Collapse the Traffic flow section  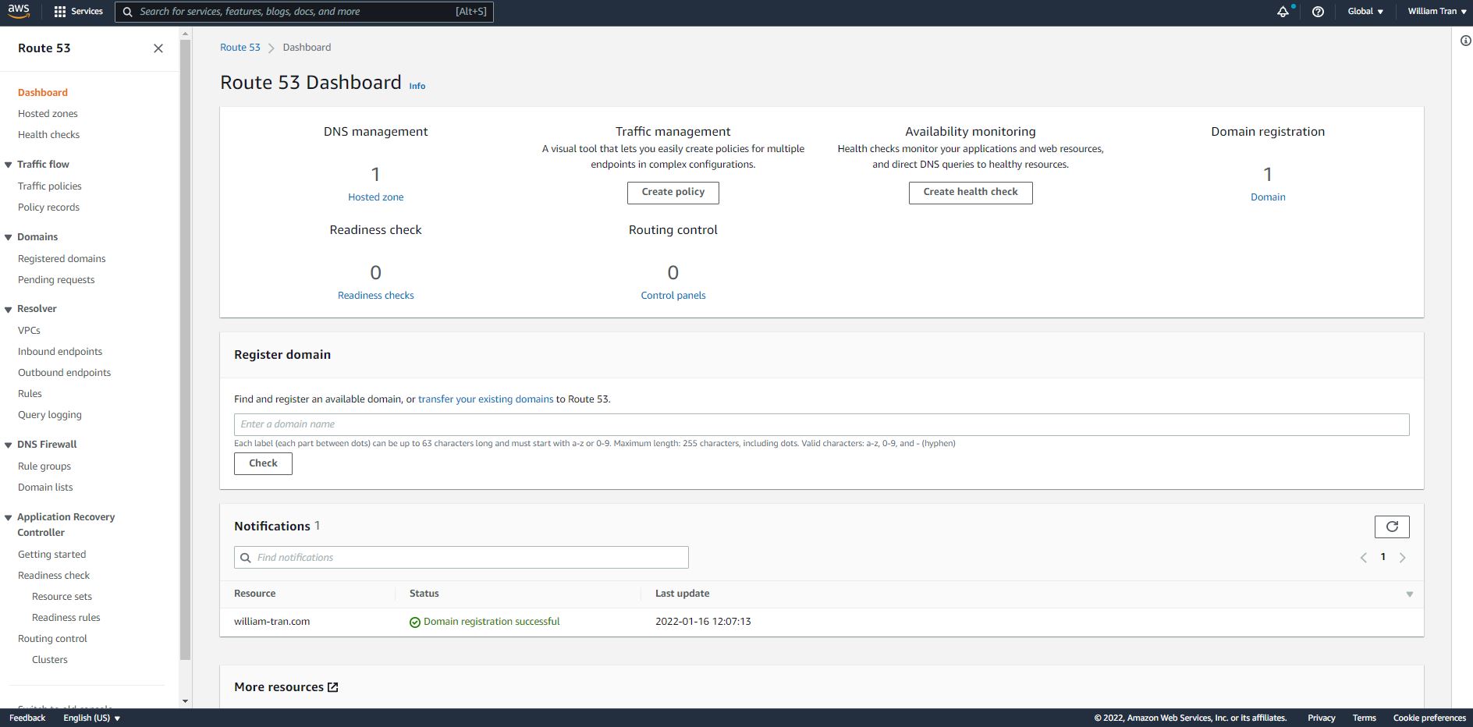(9, 165)
